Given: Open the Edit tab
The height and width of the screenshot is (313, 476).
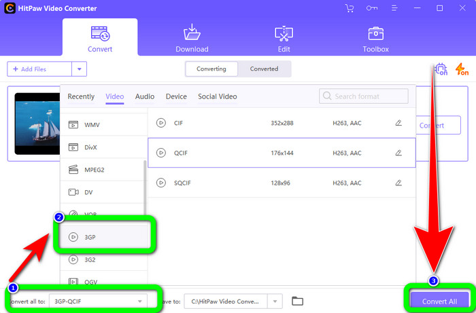Looking at the screenshot, I should tap(284, 39).
